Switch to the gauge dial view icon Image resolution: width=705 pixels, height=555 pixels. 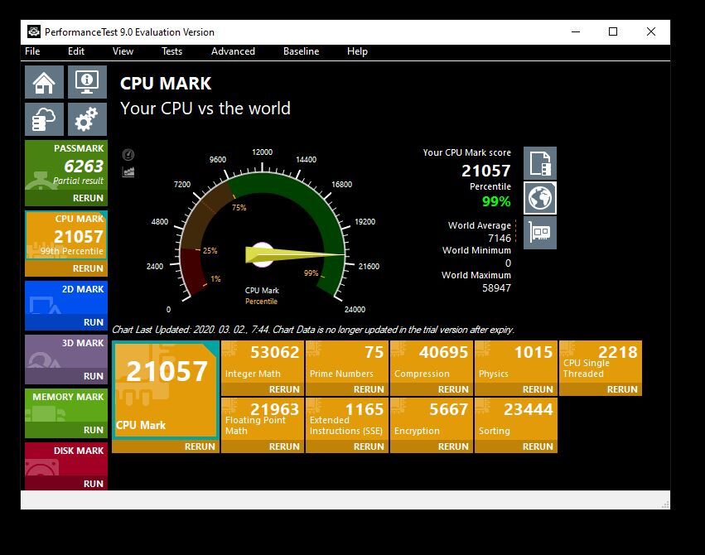coord(128,155)
